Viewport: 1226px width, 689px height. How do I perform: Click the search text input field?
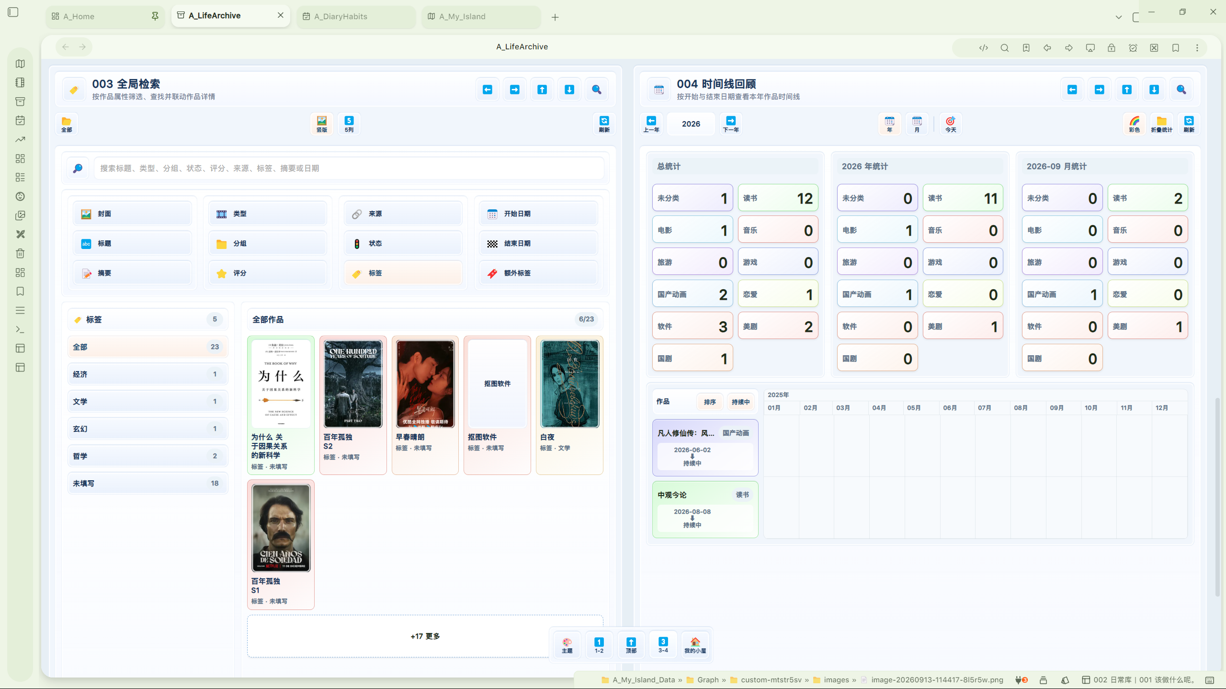coord(349,168)
